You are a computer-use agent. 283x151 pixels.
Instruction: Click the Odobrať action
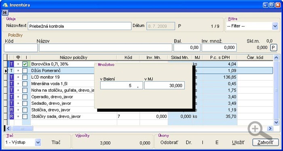[169, 142]
